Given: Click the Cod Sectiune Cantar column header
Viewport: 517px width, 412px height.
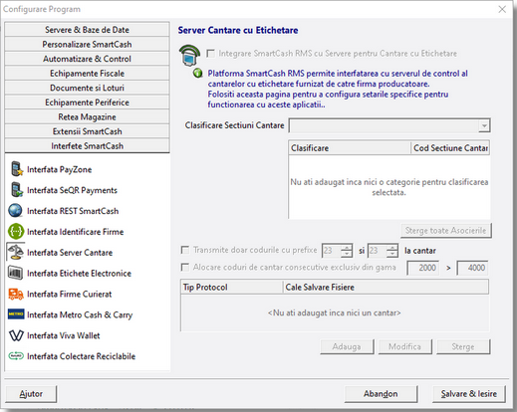Looking at the screenshot, I should (x=450, y=148).
